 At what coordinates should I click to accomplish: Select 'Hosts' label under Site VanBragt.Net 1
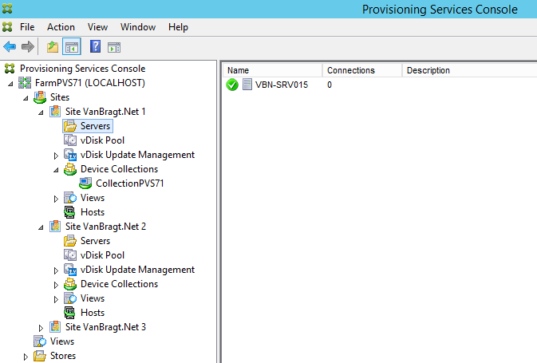click(93, 212)
